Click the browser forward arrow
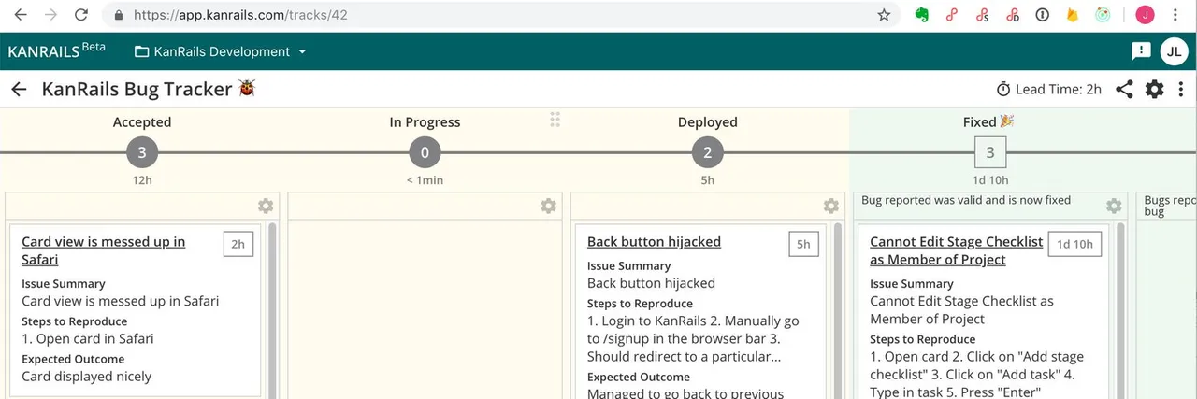This screenshot has width=1197, height=399. (x=50, y=15)
